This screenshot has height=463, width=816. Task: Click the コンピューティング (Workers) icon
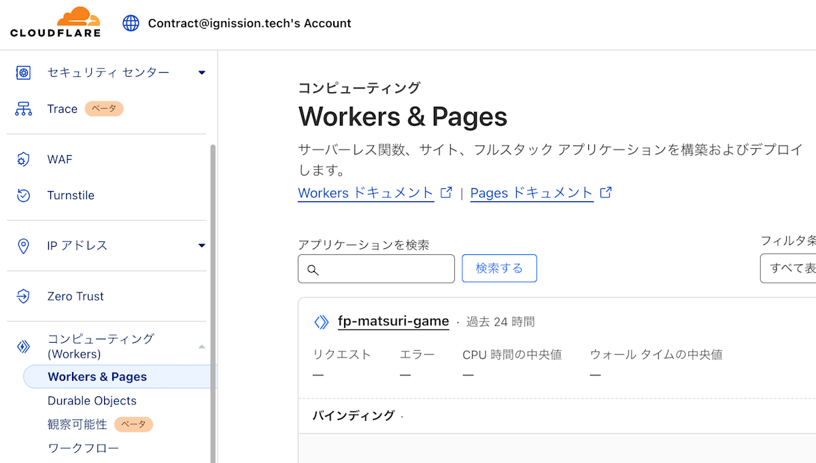tap(23, 347)
